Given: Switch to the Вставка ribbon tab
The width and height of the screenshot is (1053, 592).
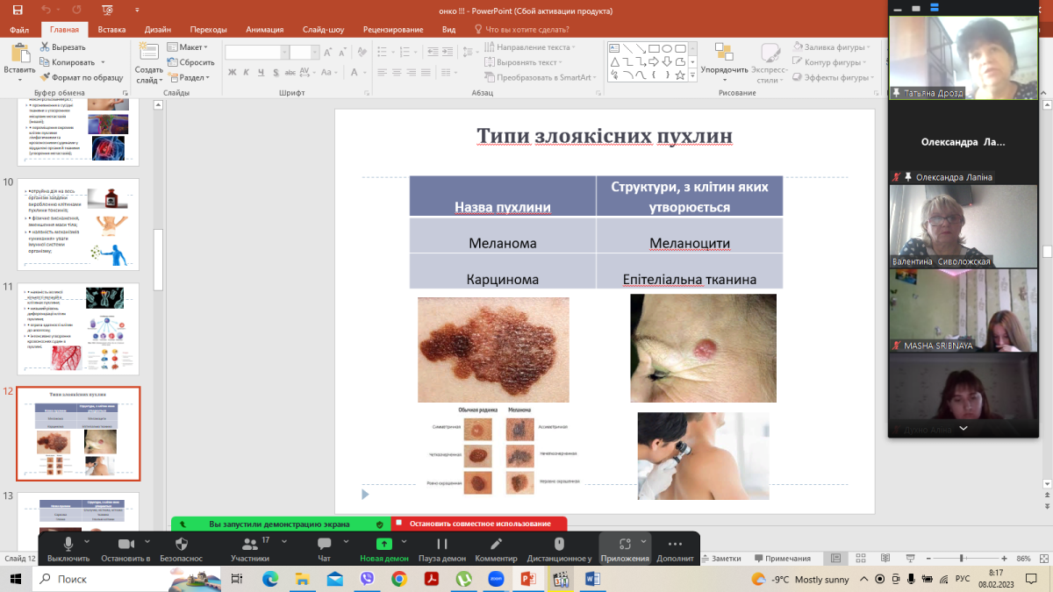Looking at the screenshot, I should click(x=111, y=29).
